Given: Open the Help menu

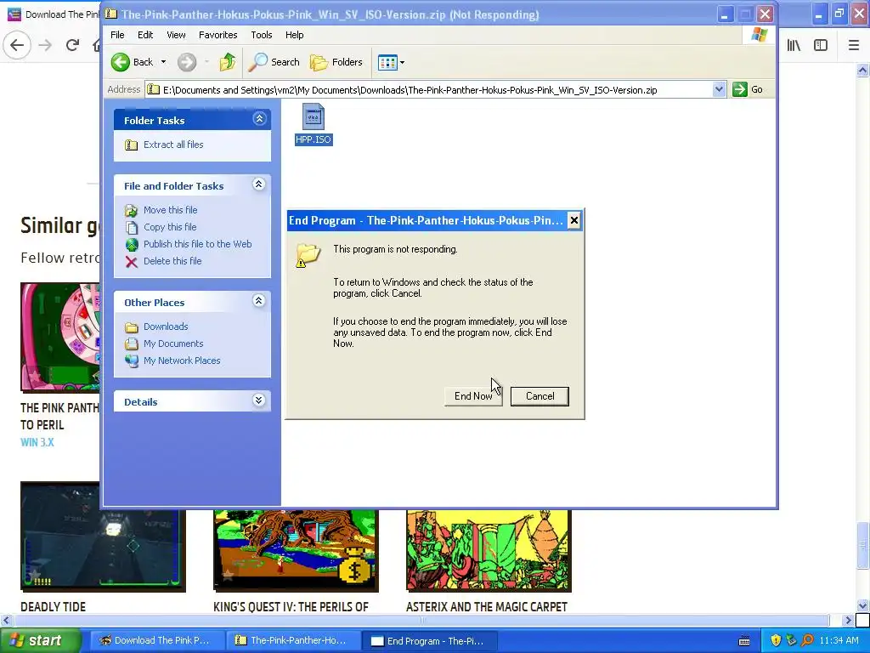Looking at the screenshot, I should [295, 35].
